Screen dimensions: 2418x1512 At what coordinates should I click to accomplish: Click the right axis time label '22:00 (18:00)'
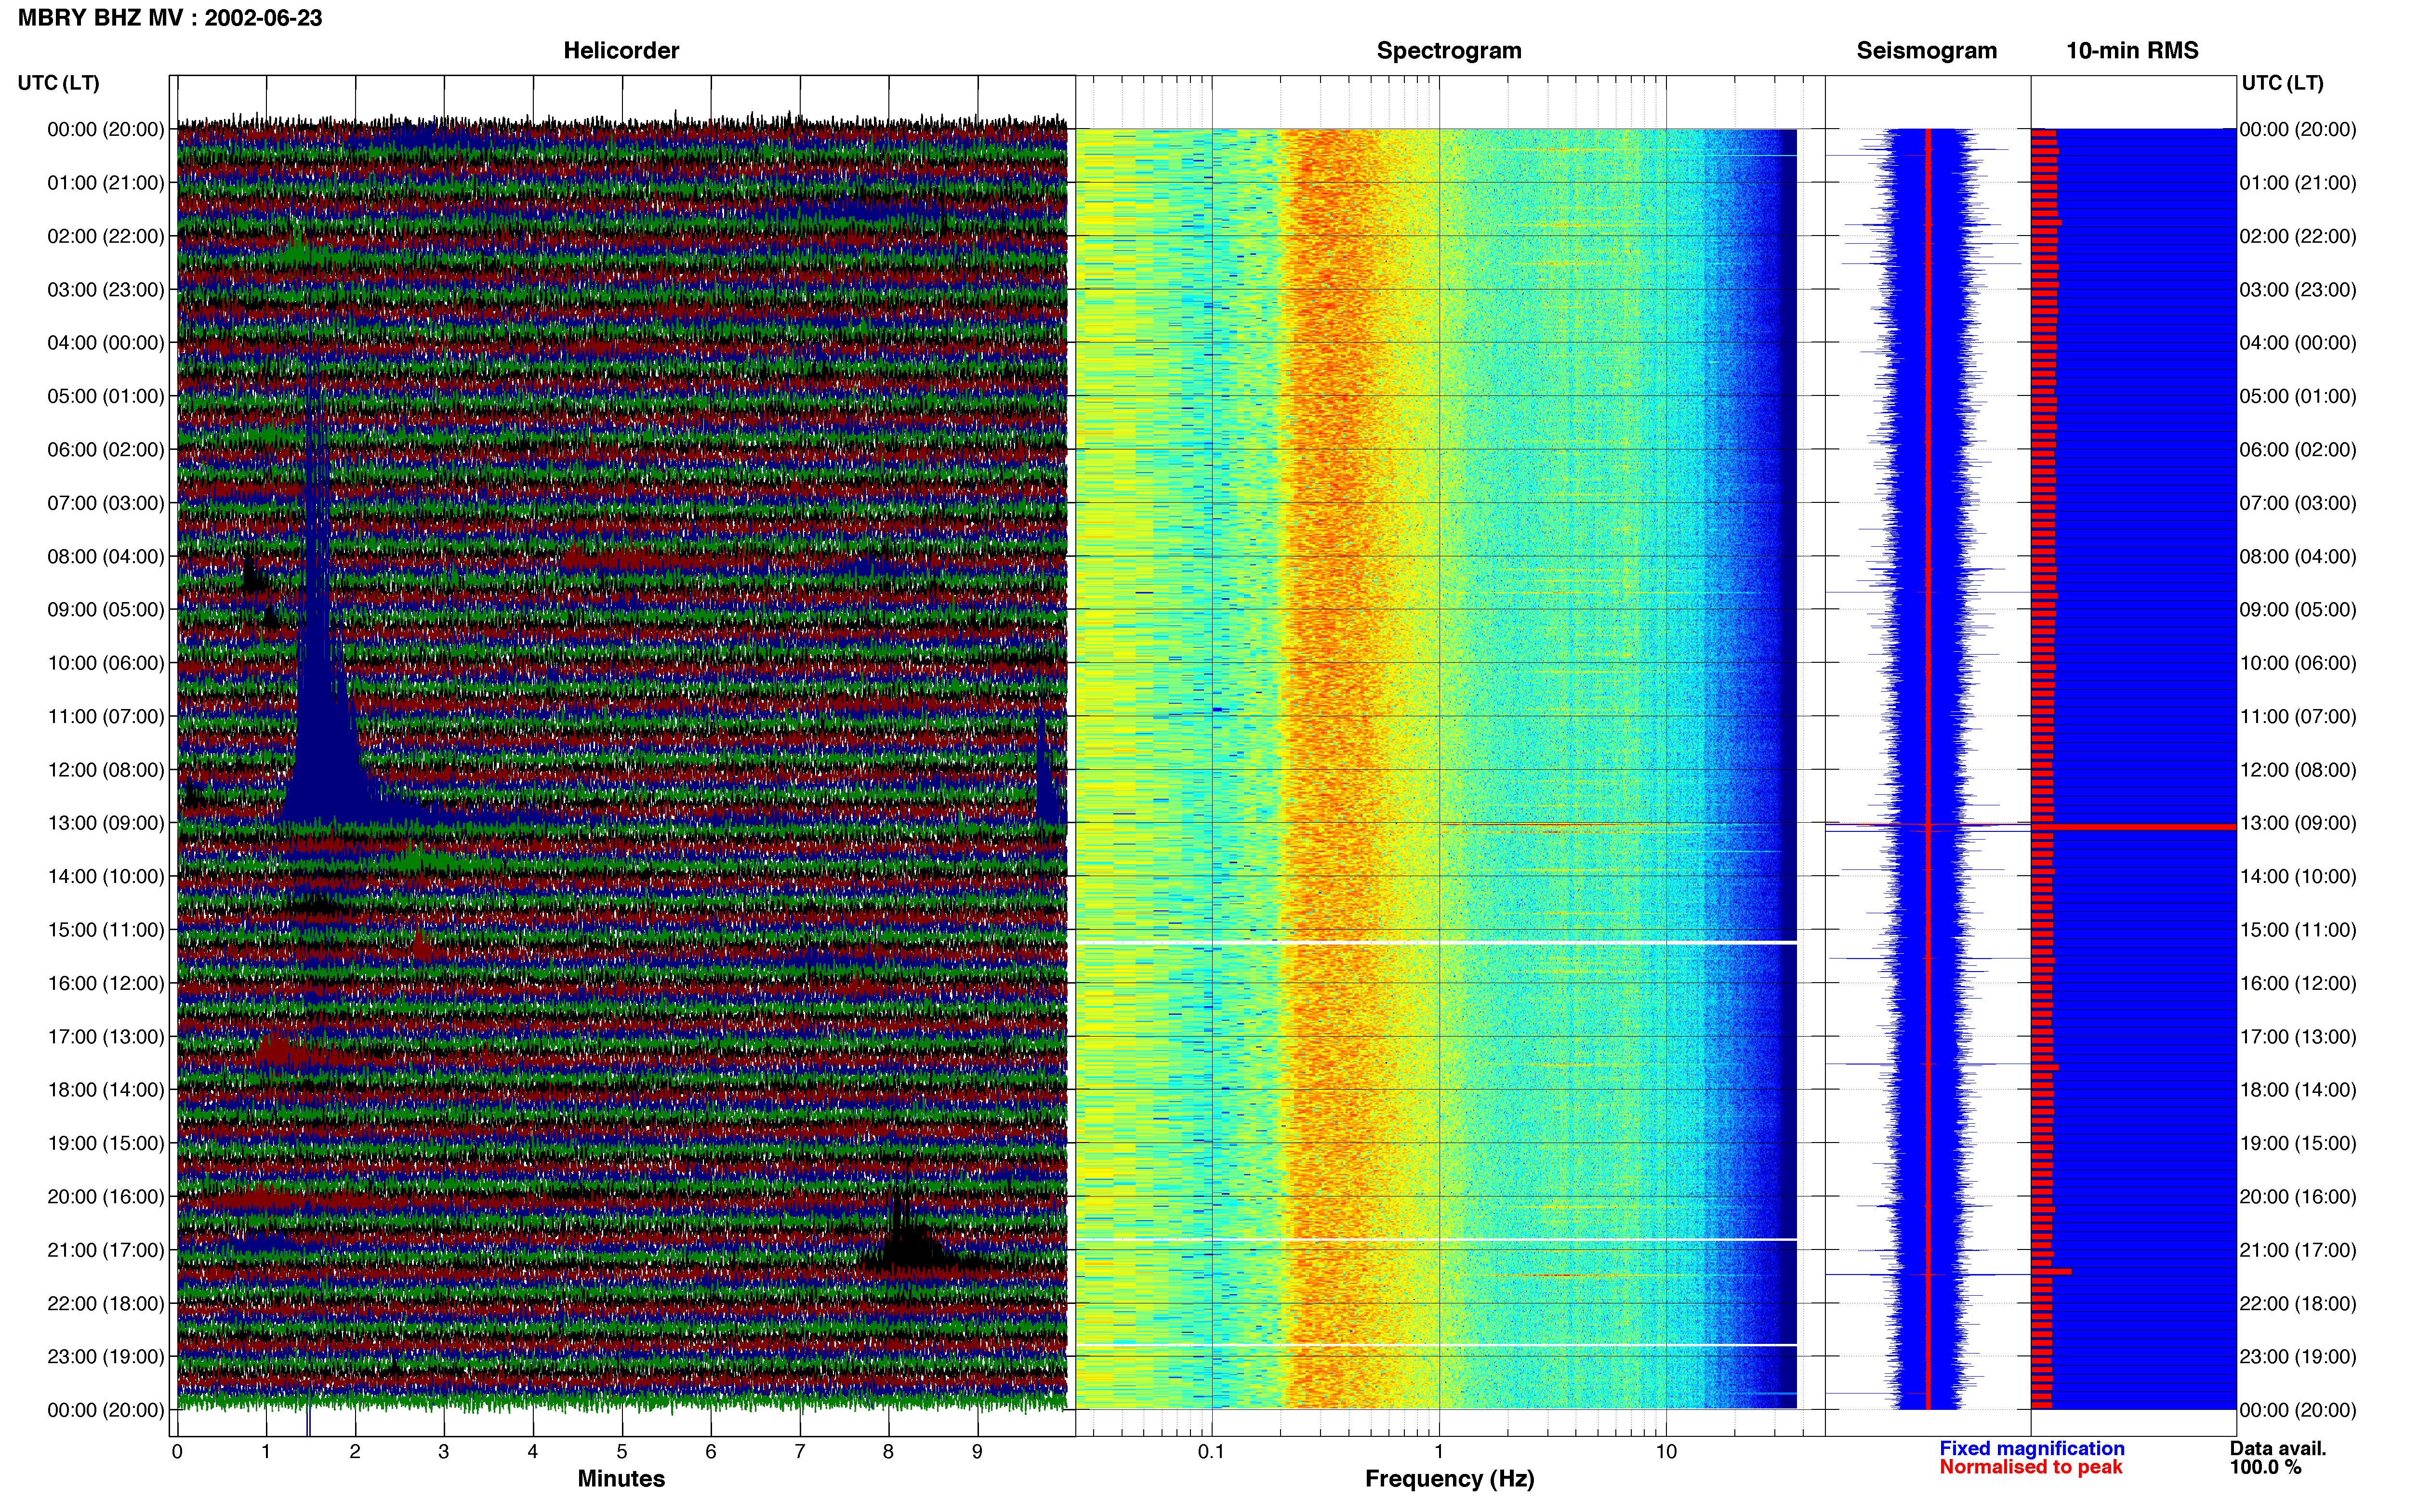click(2298, 1303)
